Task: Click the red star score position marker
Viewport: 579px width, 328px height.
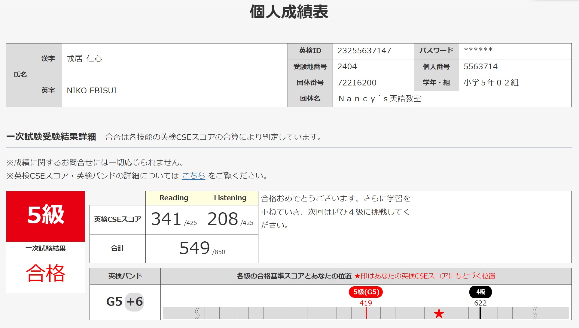Action: (439, 314)
